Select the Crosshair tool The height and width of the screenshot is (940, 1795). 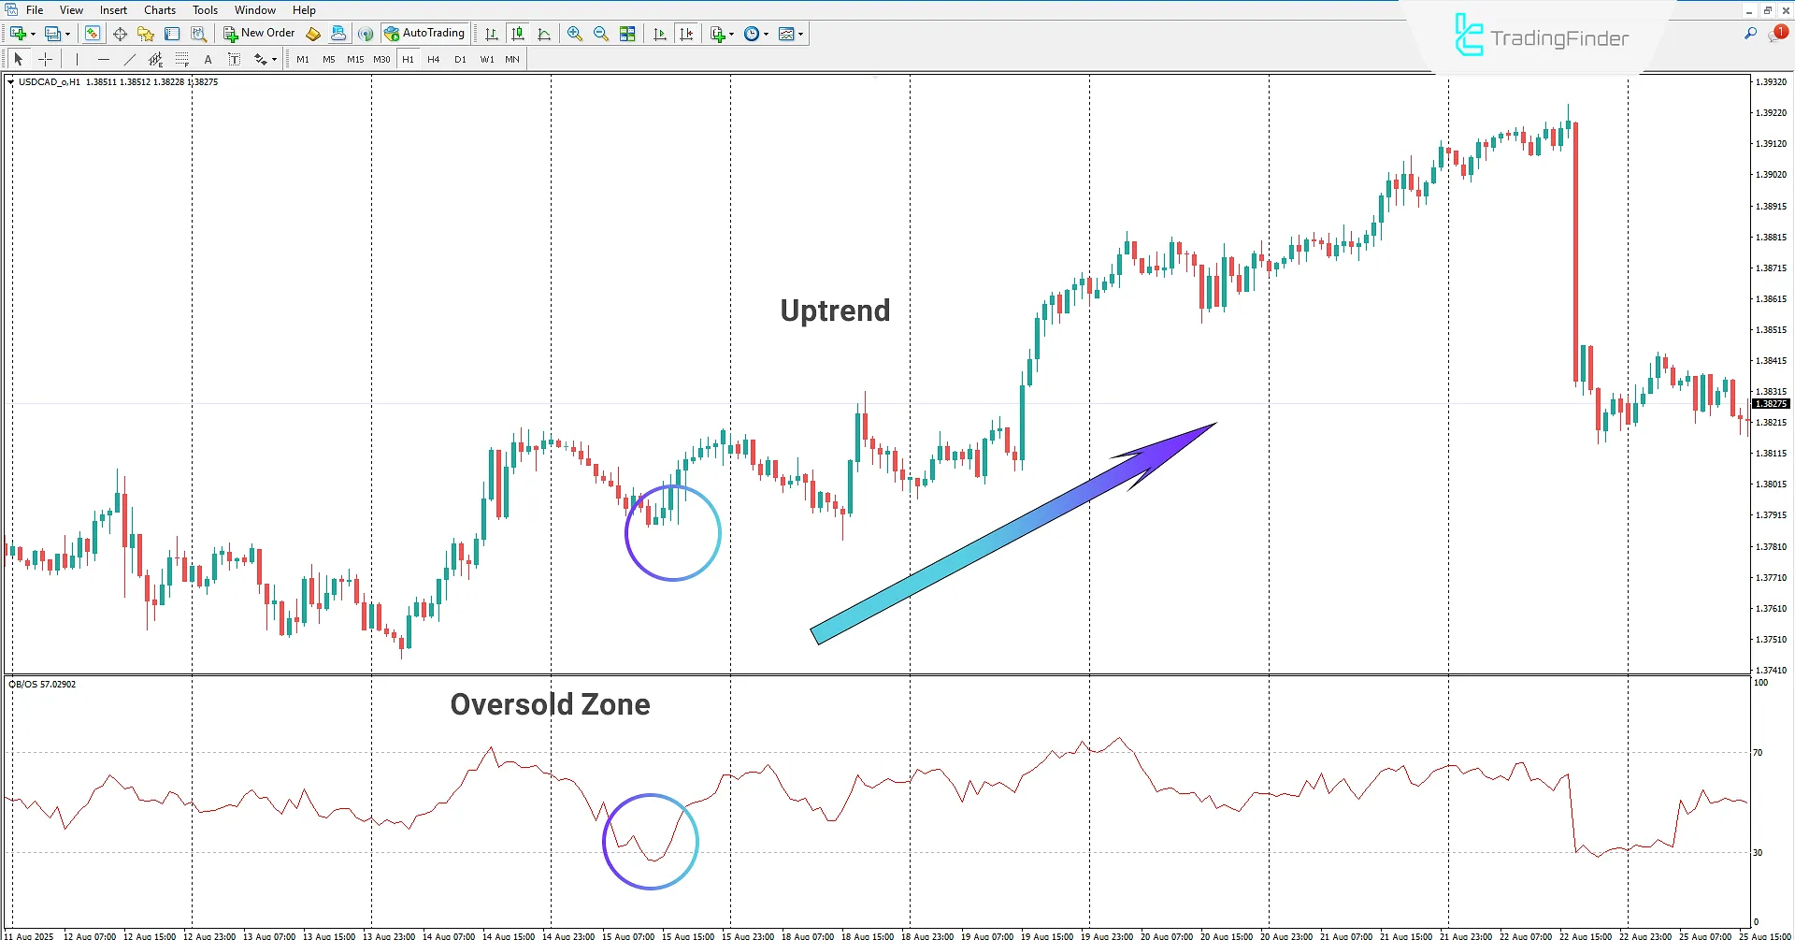click(45, 59)
